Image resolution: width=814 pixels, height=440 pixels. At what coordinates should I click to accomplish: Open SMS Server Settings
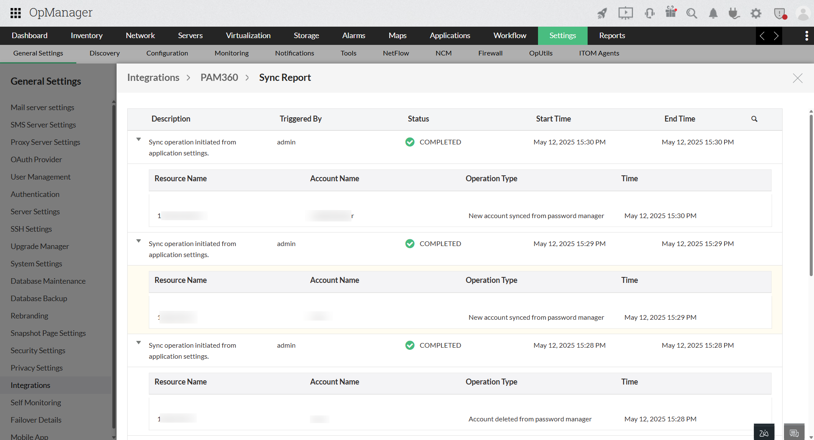tap(43, 125)
